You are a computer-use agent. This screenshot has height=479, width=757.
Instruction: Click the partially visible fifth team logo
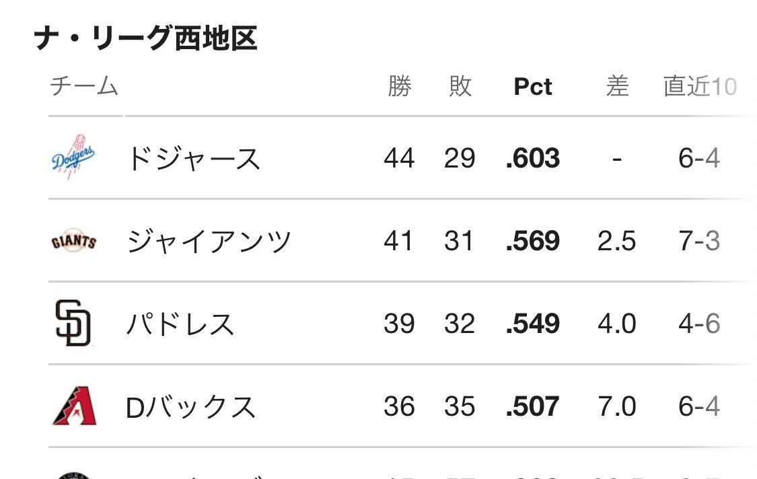coord(74,475)
